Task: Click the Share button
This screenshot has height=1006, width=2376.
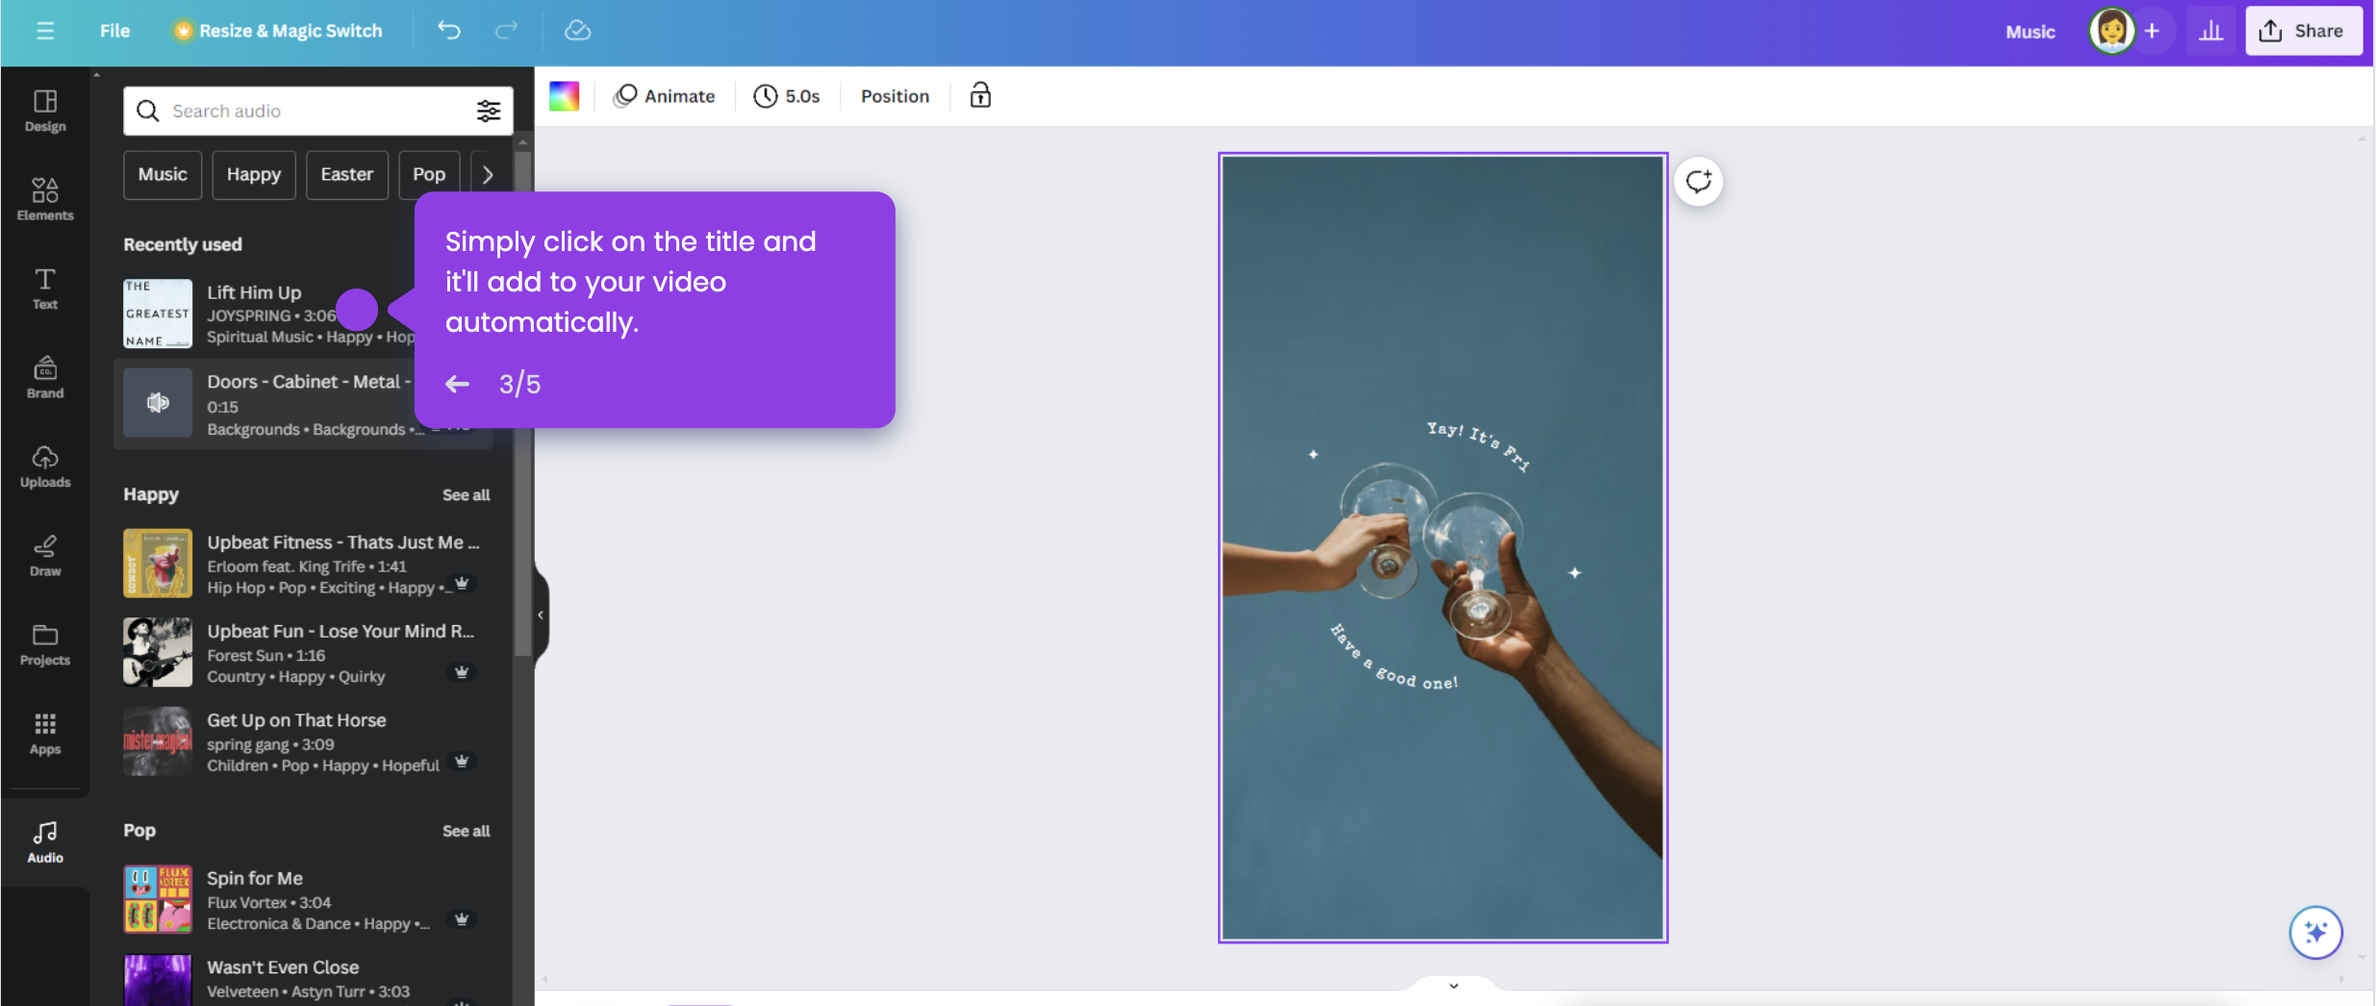Action: (2305, 30)
